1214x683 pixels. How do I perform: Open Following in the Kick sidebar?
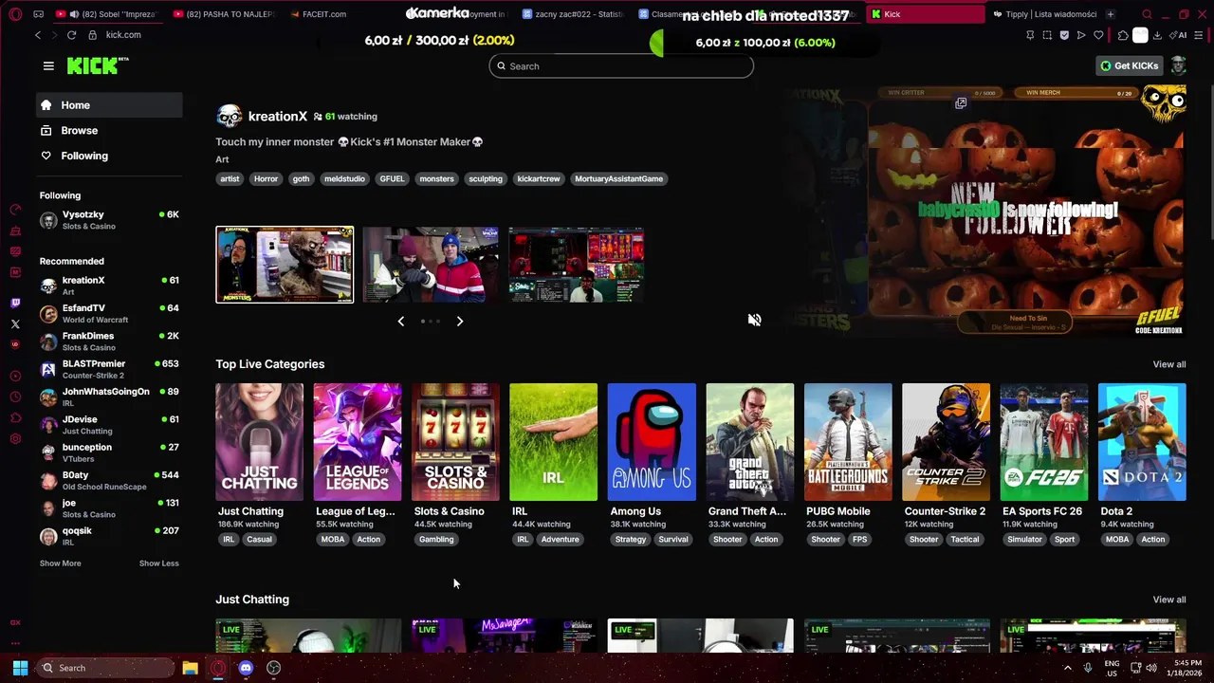tap(109, 156)
